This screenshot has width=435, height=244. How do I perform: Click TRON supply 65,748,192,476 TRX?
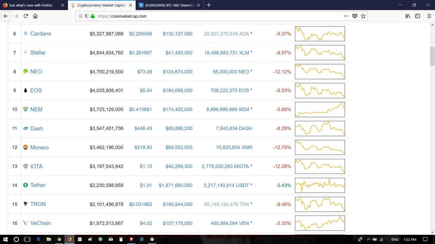tap(227, 204)
